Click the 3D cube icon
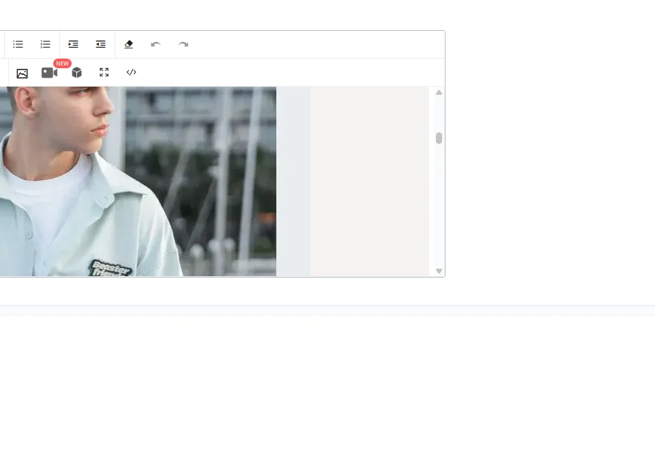 coord(77,73)
